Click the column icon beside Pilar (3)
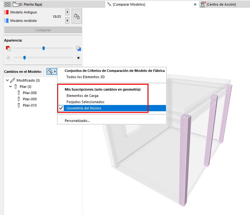Image resolution: width=250 pixels, height=215 pixels. 15,87
